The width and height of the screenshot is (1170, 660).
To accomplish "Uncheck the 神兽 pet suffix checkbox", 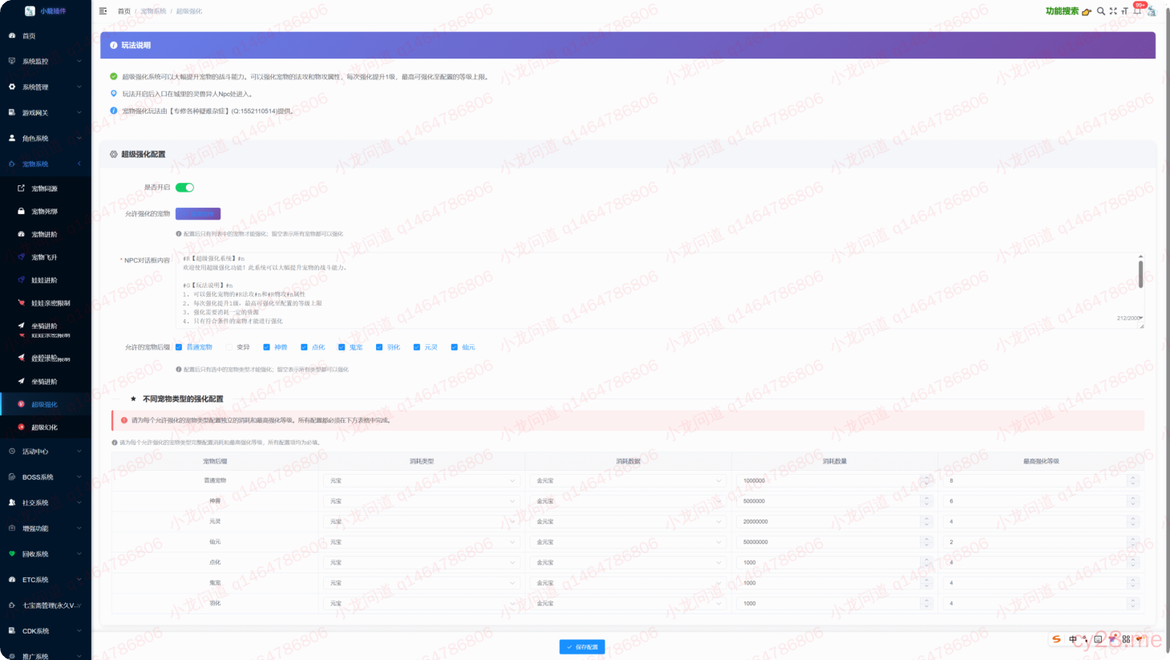I will click(x=266, y=347).
